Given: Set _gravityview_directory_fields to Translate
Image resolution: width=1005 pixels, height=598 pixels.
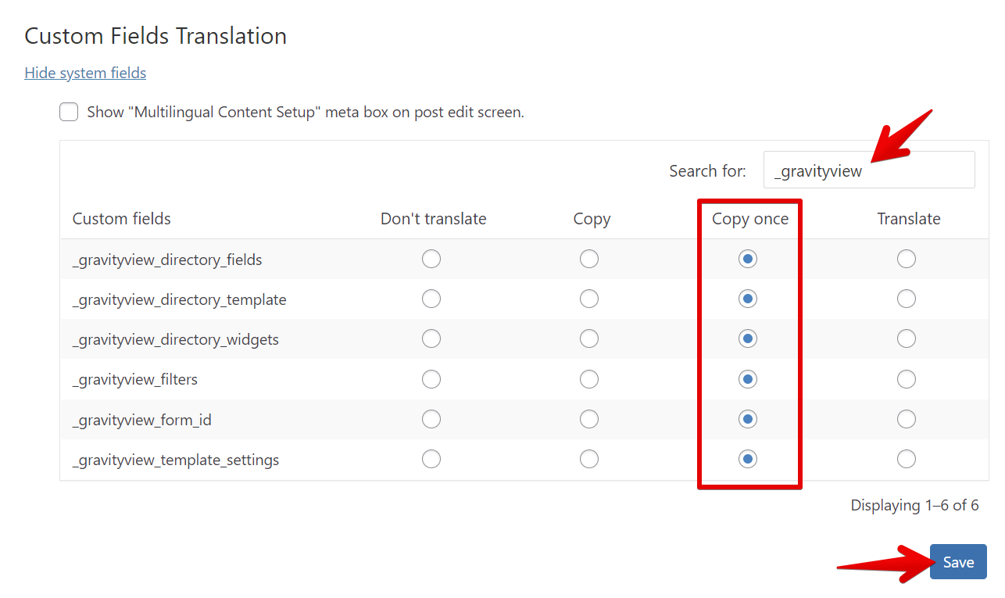Looking at the screenshot, I should [907, 259].
